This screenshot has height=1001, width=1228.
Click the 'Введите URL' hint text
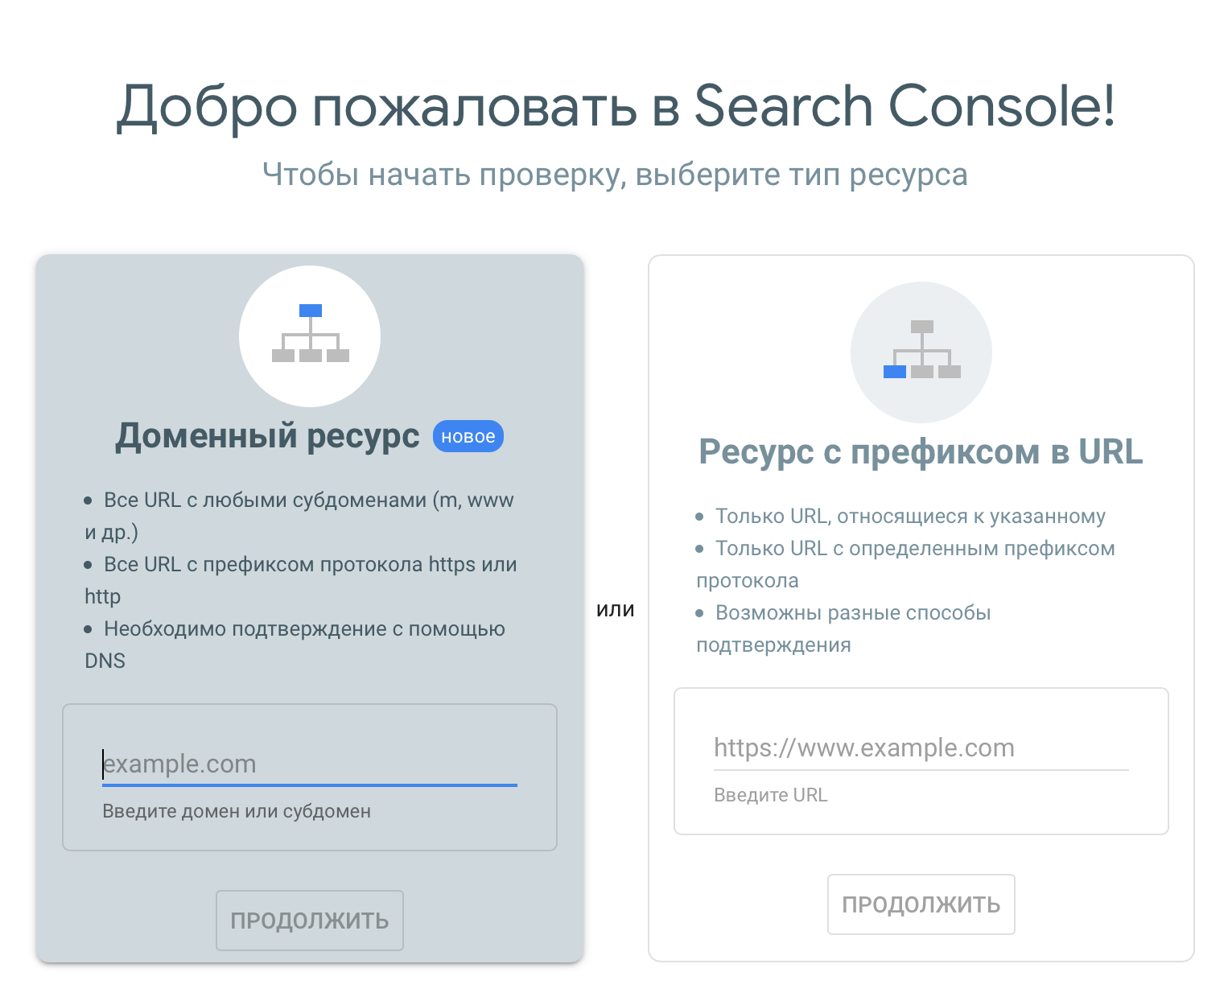click(770, 795)
